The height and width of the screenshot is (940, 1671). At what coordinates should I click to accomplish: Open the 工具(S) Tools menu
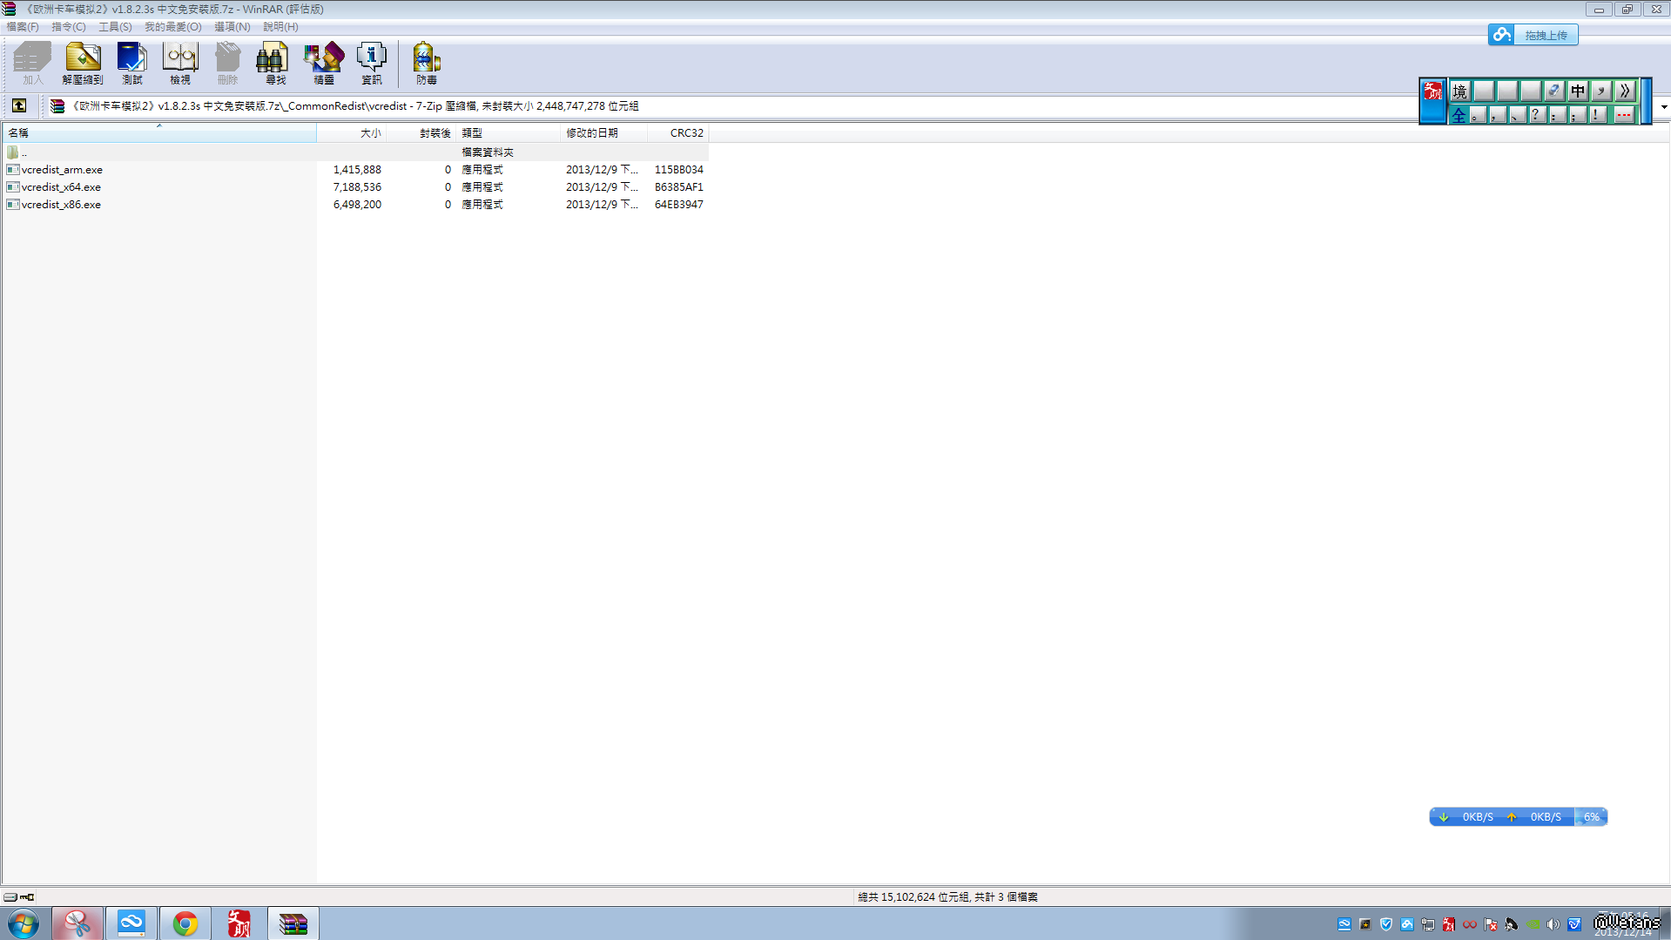pos(115,27)
